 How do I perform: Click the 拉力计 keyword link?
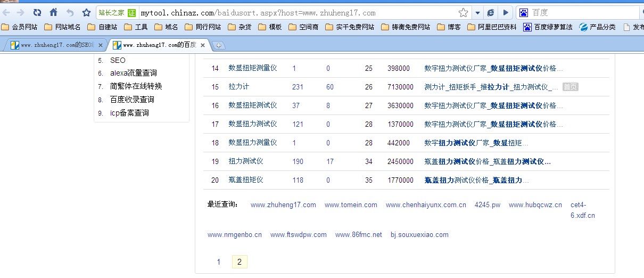tap(238, 87)
